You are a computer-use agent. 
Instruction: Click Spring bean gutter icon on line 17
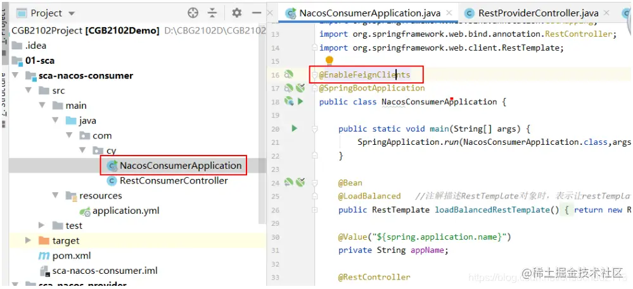pos(289,88)
